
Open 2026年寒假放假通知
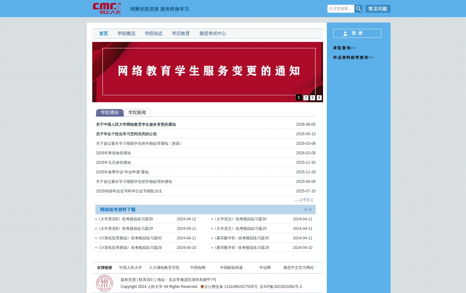point(113,153)
